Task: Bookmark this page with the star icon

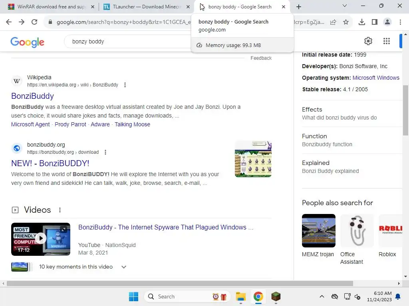Action: click(346, 22)
